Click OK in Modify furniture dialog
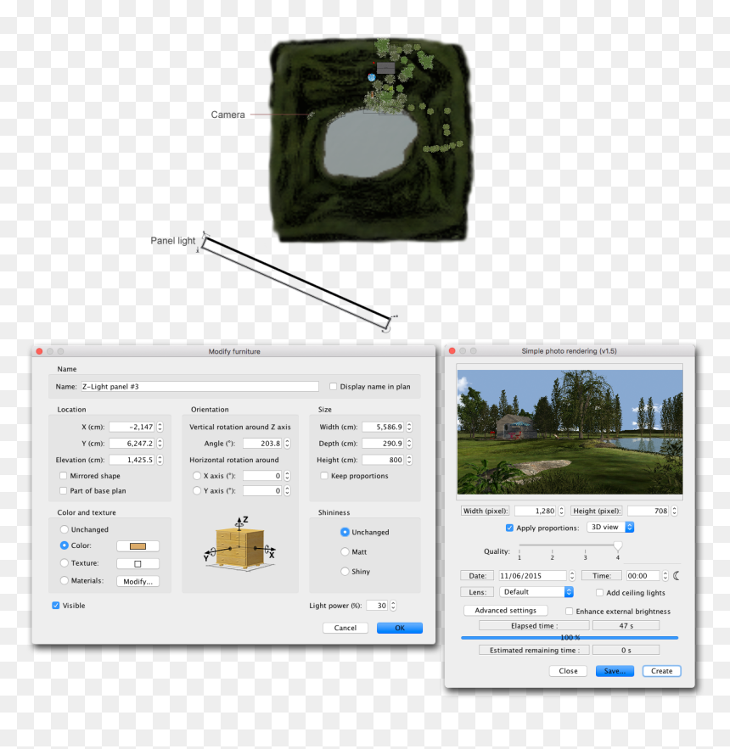Screen dimensions: 730x749 tap(400, 628)
